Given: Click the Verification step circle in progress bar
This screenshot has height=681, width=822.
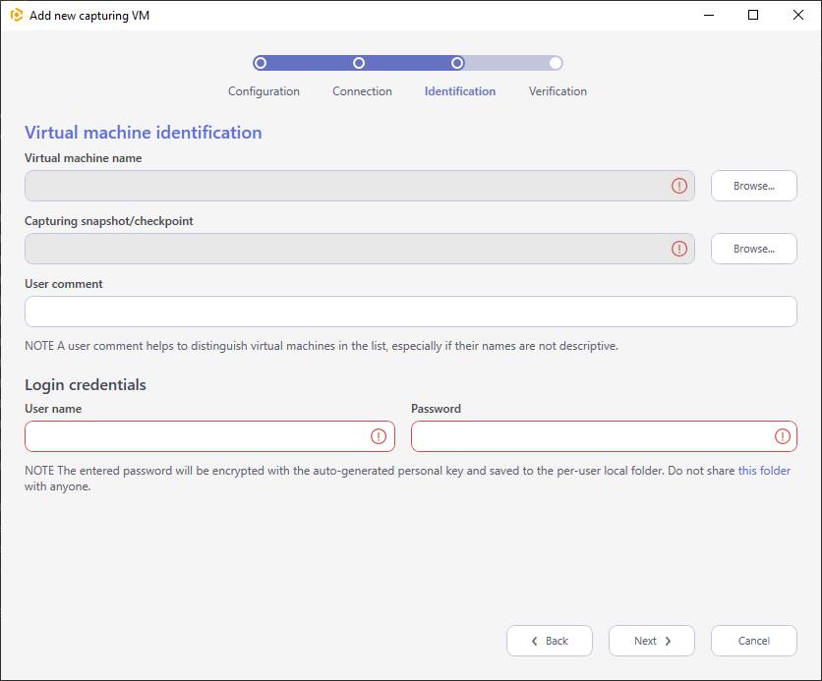Looking at the screenshot, I should pyautogui.click(x=556, y=63).
